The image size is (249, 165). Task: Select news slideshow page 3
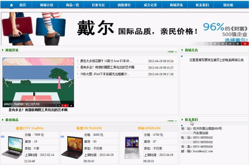(71, 106)
